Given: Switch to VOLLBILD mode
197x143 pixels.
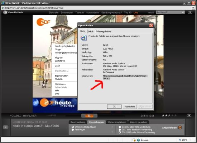Looking at the screenshot, I should pos(15,116).
